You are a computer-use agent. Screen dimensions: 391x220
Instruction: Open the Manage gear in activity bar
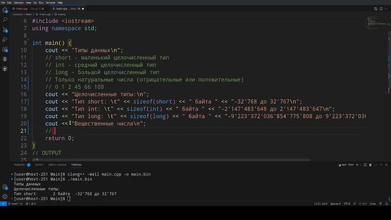click(5, 197)
